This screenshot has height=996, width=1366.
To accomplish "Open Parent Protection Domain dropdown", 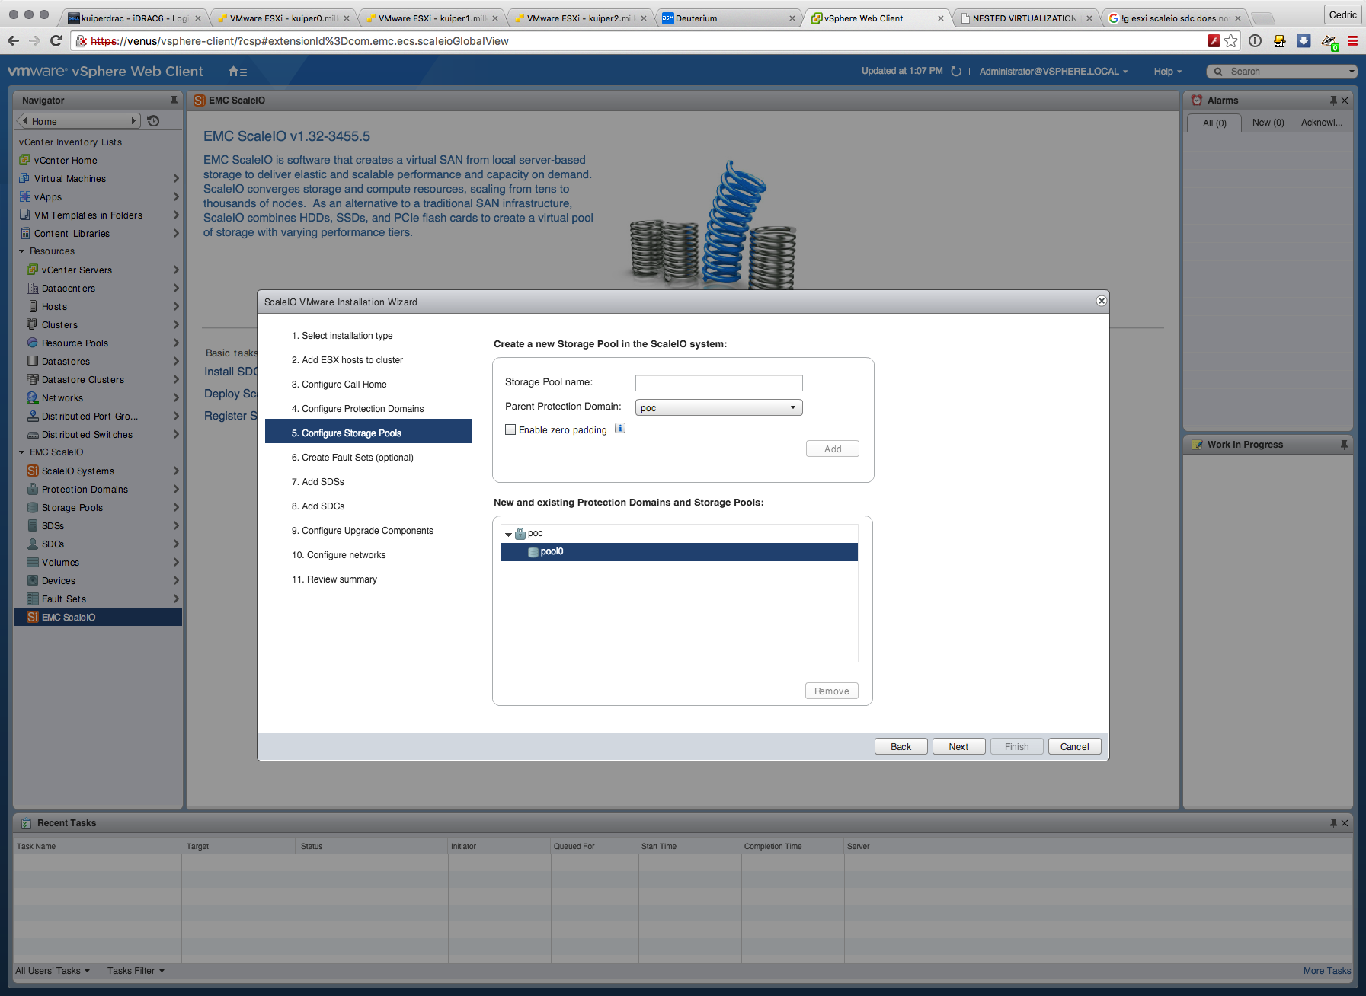I will tap(793, 408).
